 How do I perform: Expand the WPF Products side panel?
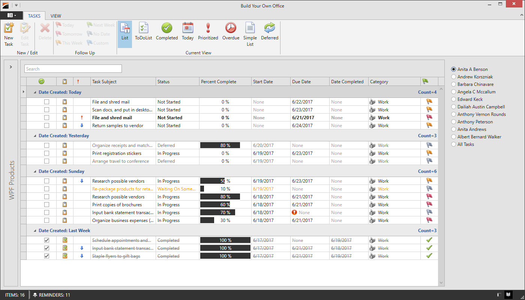11,67
